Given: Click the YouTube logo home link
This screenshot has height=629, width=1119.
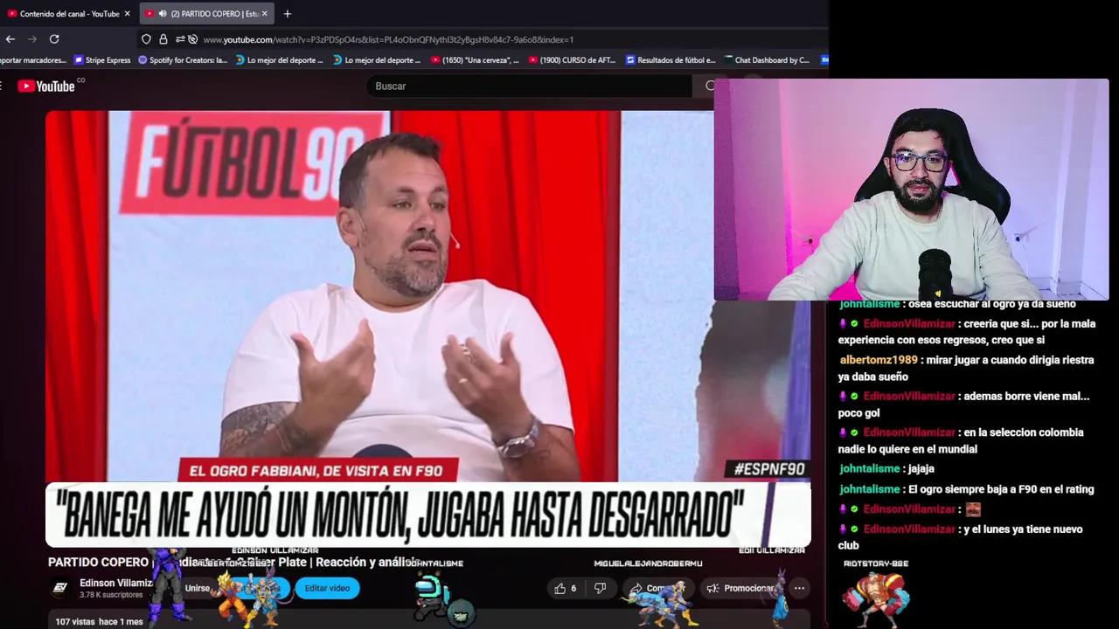Looking at the screenshot, I should [x=48, y=86].
